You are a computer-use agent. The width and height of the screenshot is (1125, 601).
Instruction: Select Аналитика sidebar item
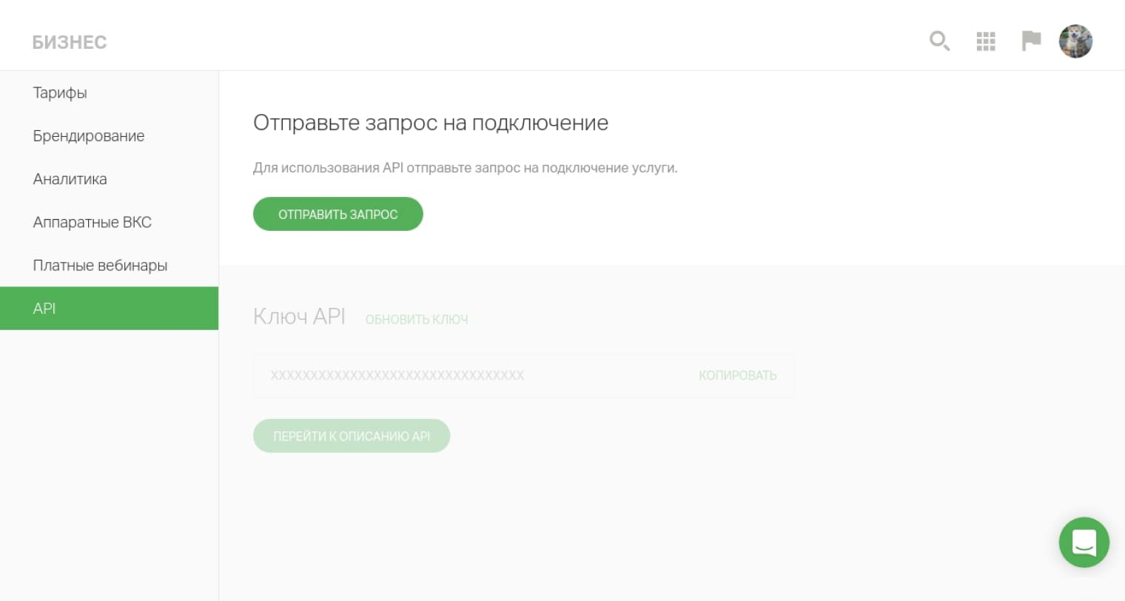coord(70,179)
